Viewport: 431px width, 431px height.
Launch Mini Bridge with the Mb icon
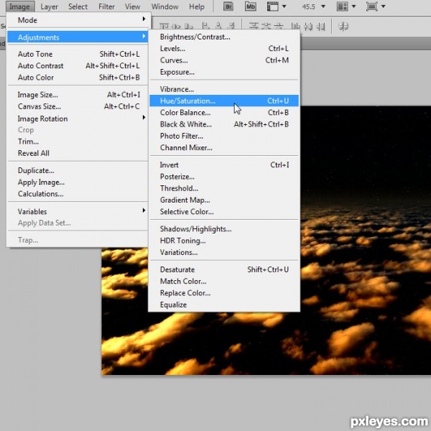tap(251, 6)
